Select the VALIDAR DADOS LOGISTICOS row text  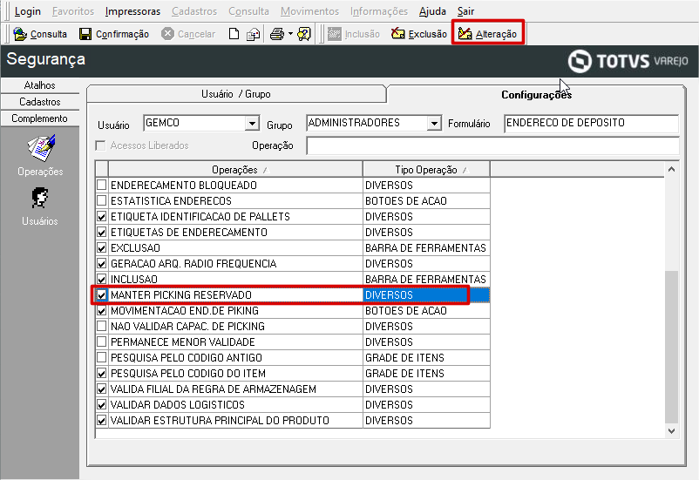click(178, 405)
